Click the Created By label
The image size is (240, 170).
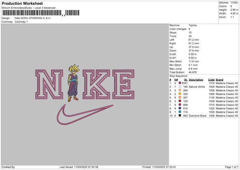[8, 167]
